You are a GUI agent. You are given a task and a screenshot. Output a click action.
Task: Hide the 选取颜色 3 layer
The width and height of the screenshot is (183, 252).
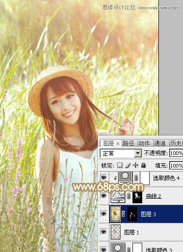click(104, 249)
